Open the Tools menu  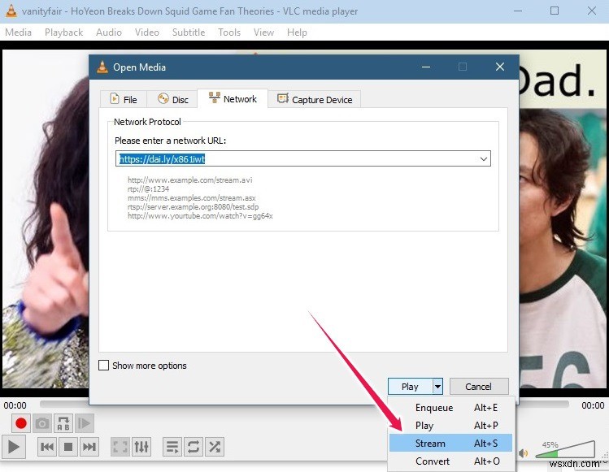pyautogui.click(x=229, y=32)
